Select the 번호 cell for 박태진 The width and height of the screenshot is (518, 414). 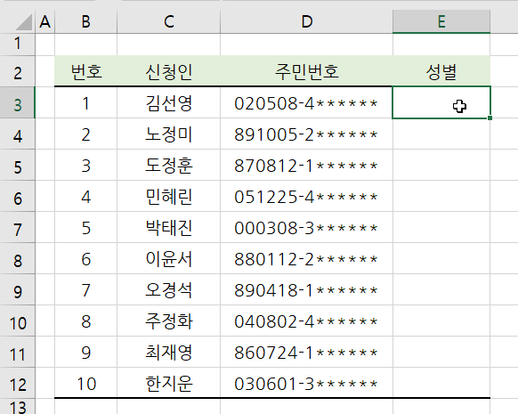[x=86, y=227]
